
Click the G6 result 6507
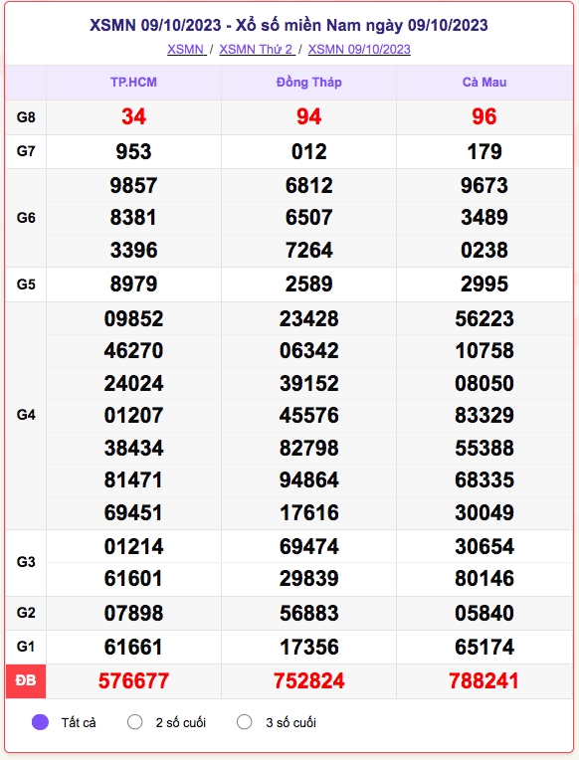click(309, 217)
